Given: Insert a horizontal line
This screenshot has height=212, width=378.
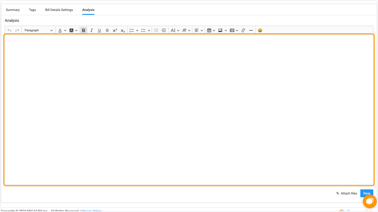Looking at the screenshot, I should (x=251, y=30).
